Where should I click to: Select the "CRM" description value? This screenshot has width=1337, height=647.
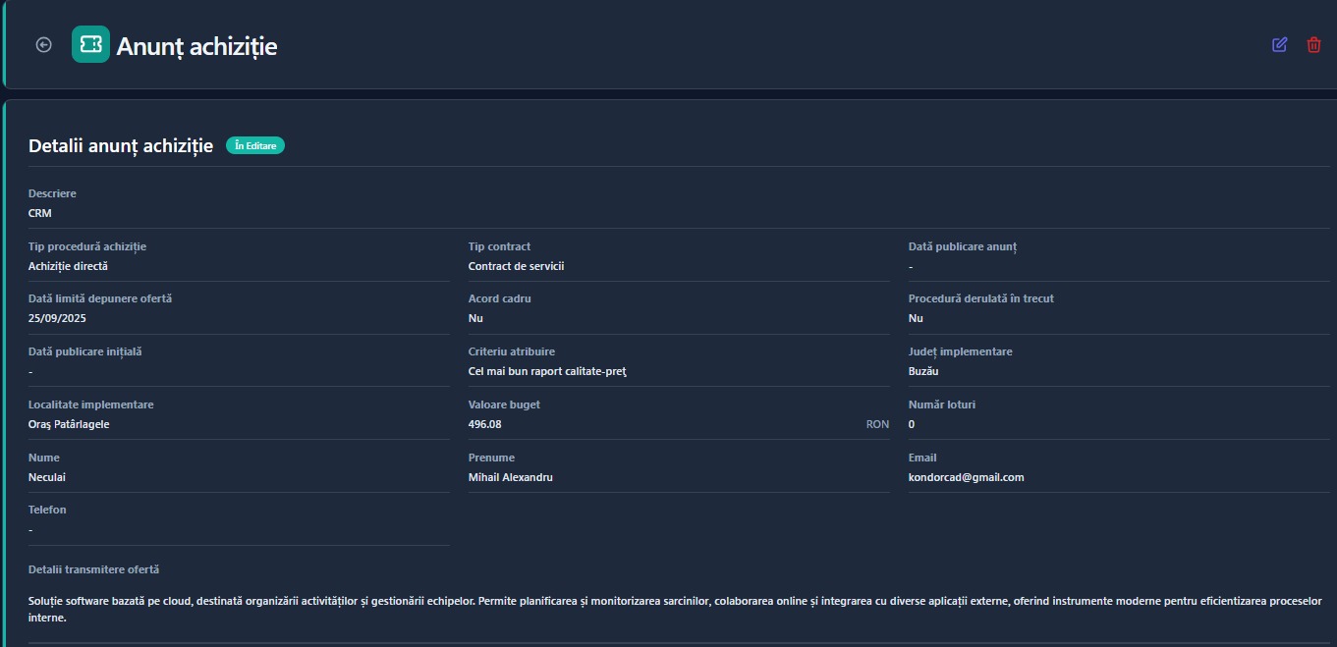coord(40,213)
